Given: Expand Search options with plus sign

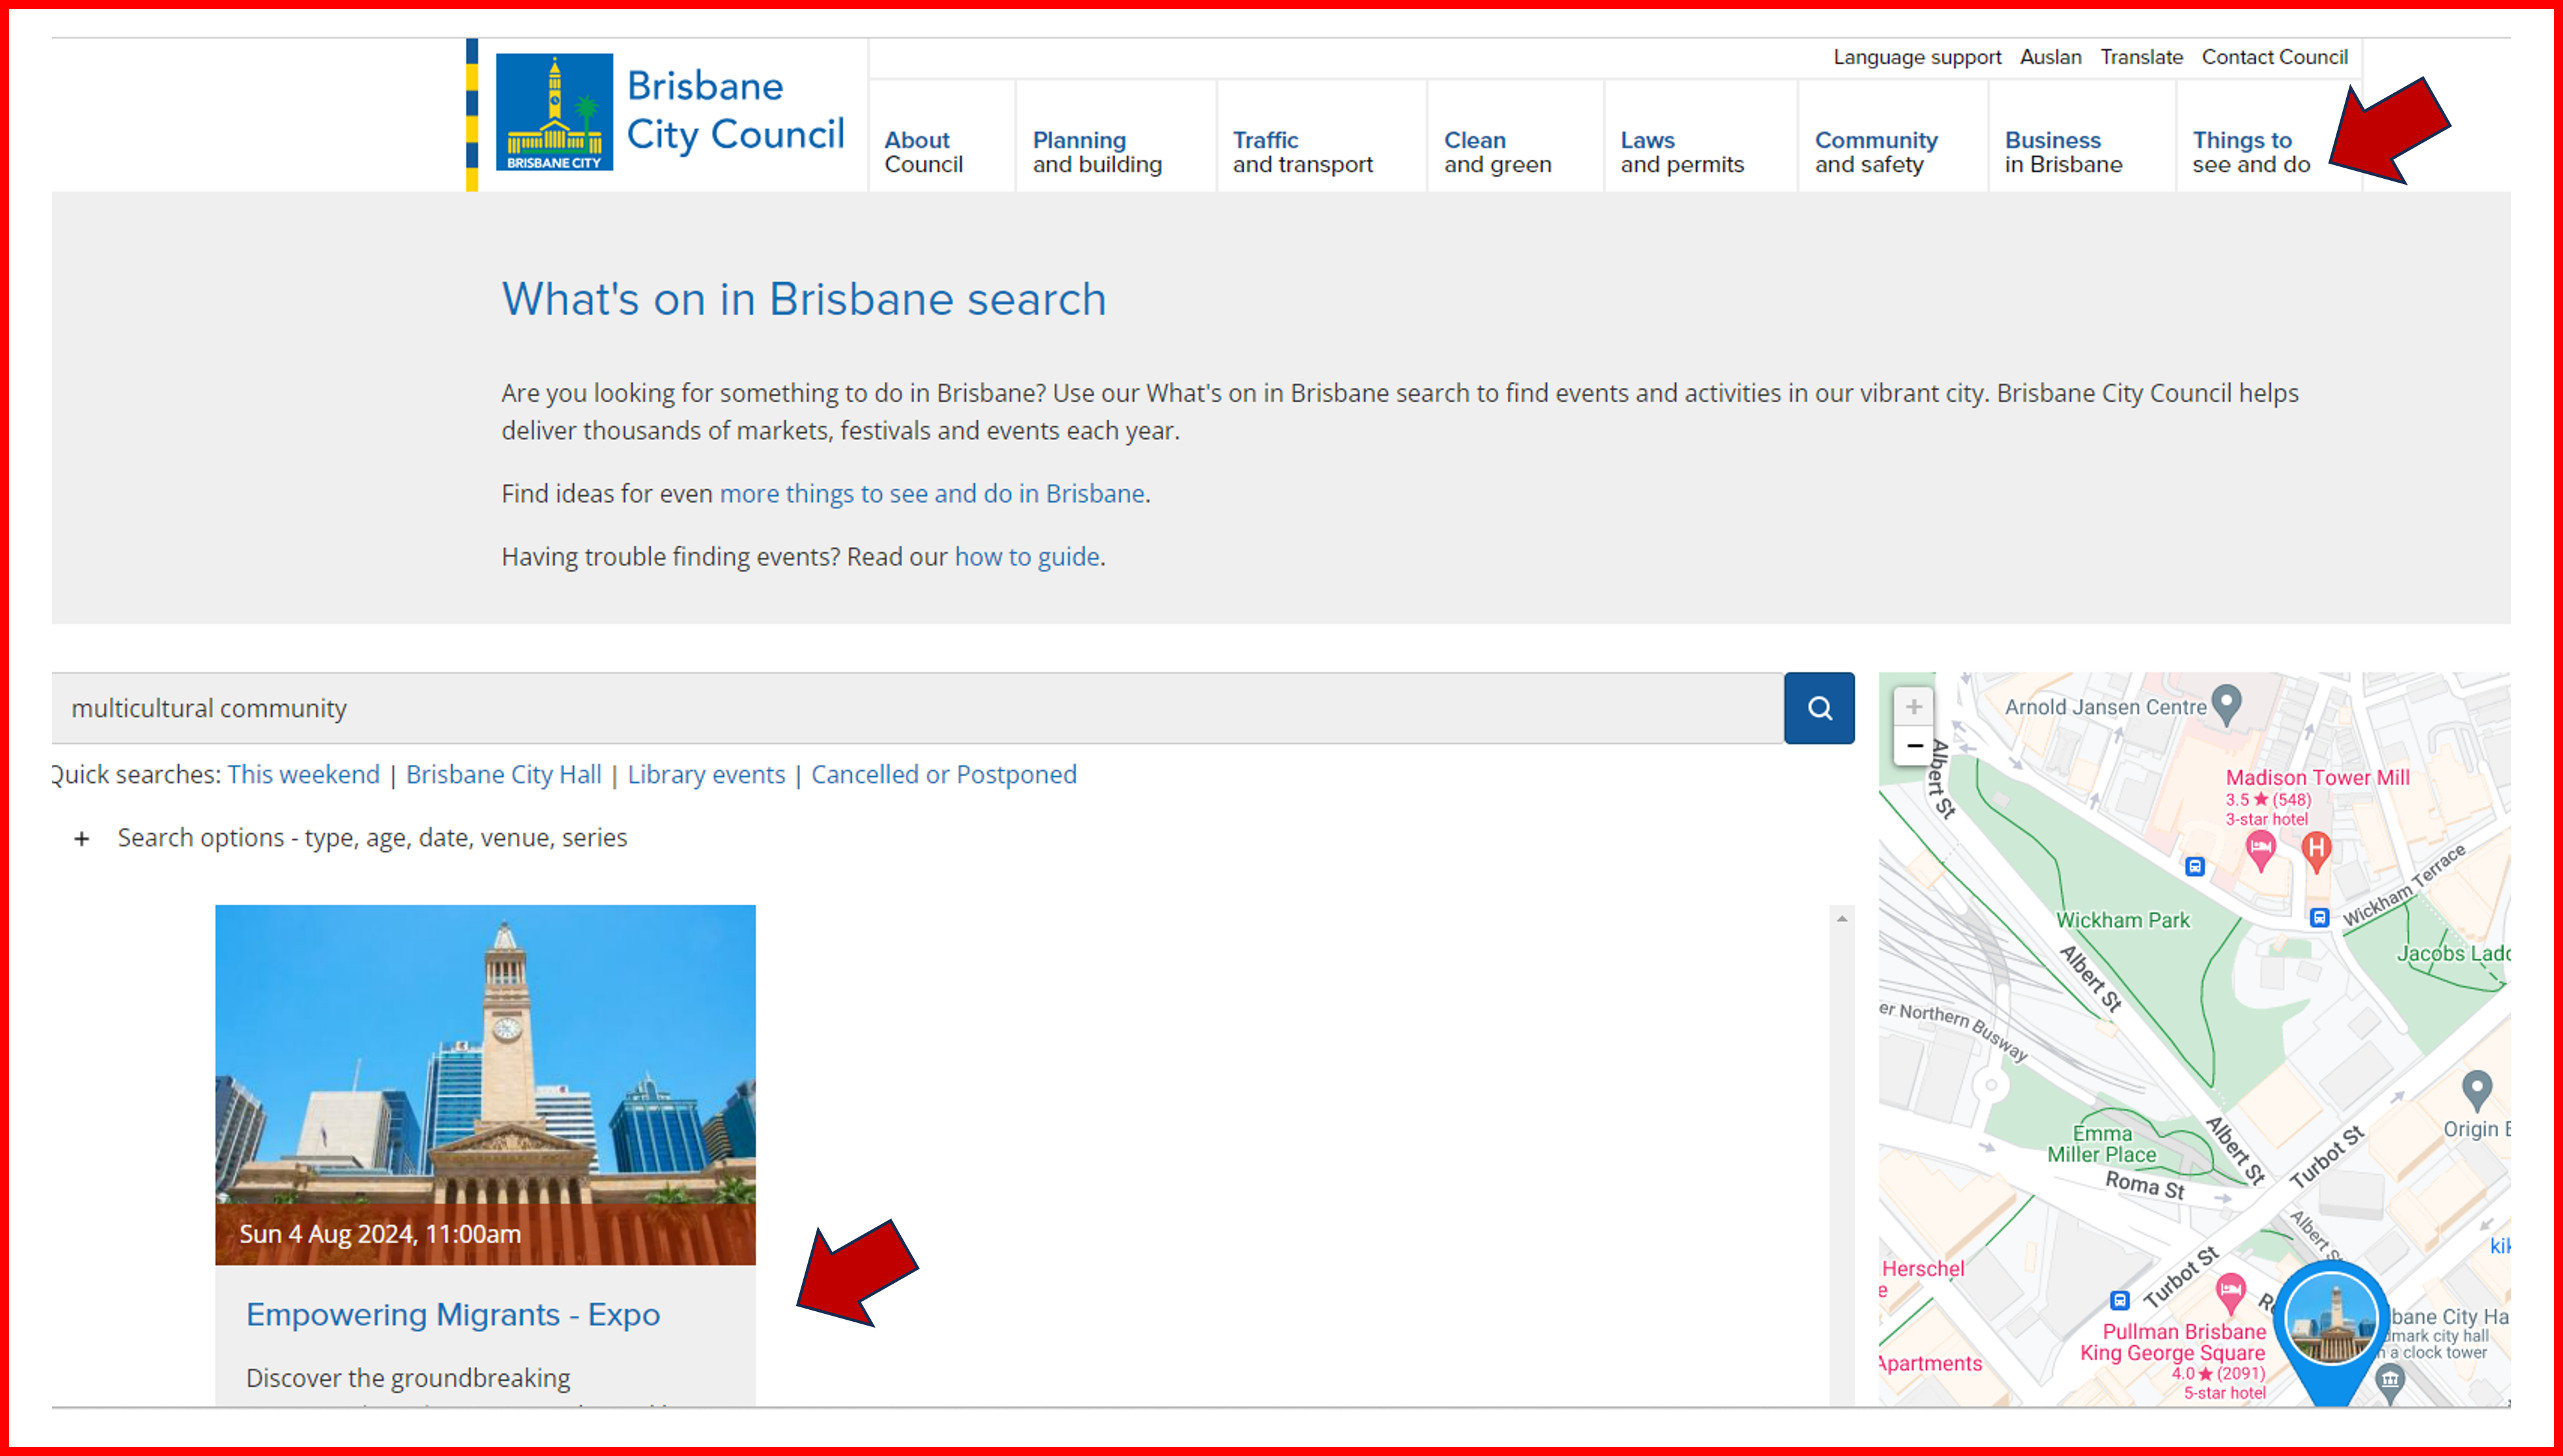Looking at the screenshot, I should pyautogui.click(x=82, y=838).
